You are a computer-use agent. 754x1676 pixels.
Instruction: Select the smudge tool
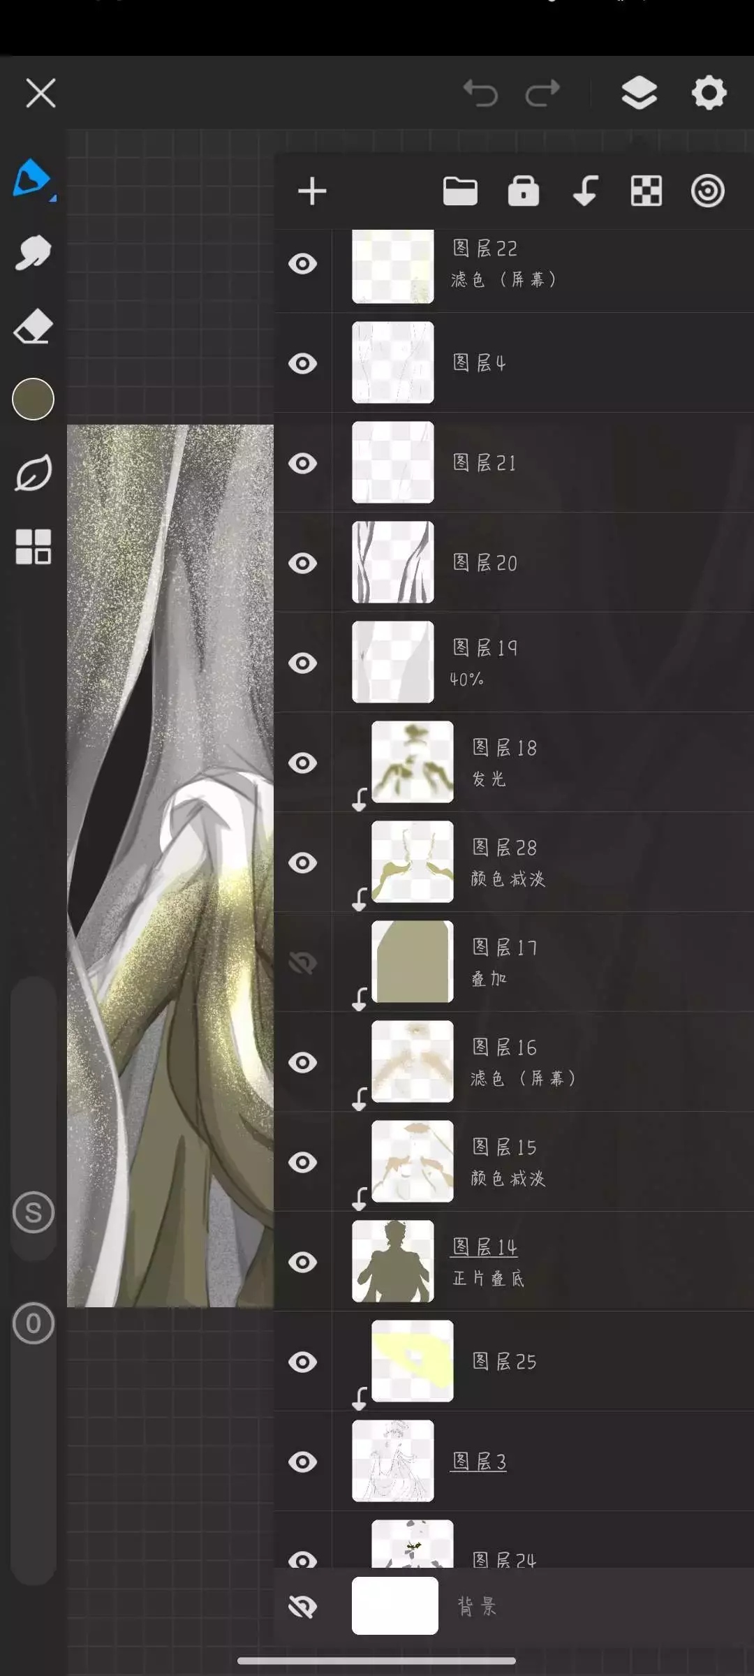click(33, 253)
